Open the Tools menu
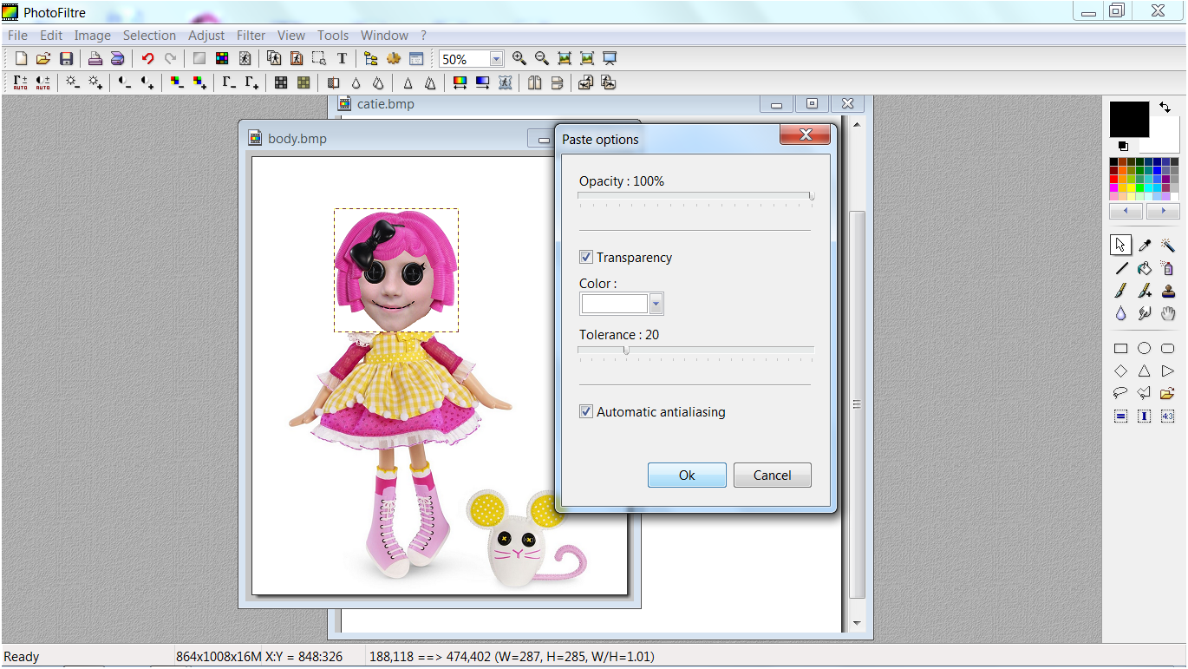 [333, 36]
